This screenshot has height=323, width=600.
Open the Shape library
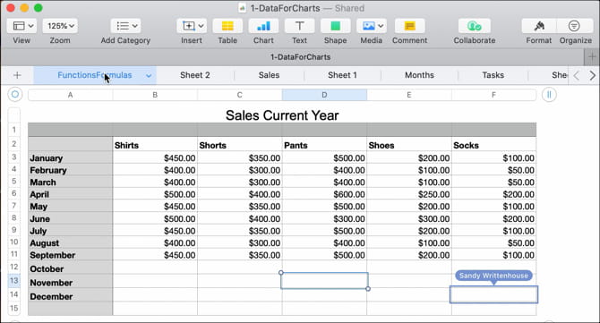click(335, 26)
